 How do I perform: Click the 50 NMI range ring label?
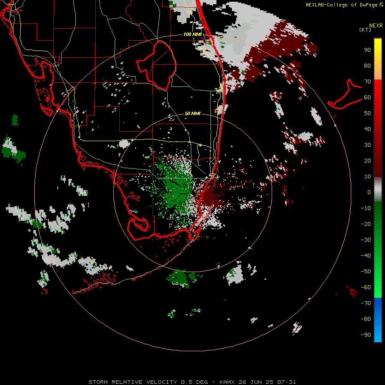point(192,113)
